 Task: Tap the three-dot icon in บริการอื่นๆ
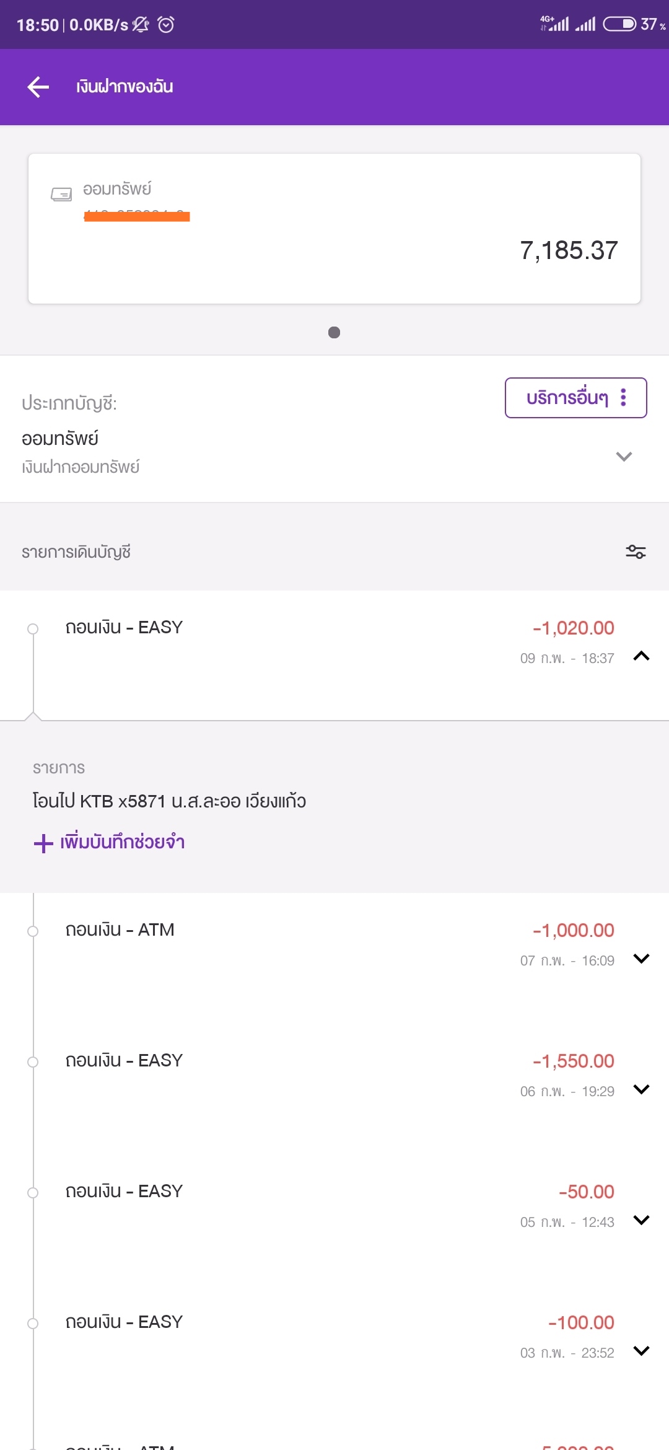click(623, 397)
